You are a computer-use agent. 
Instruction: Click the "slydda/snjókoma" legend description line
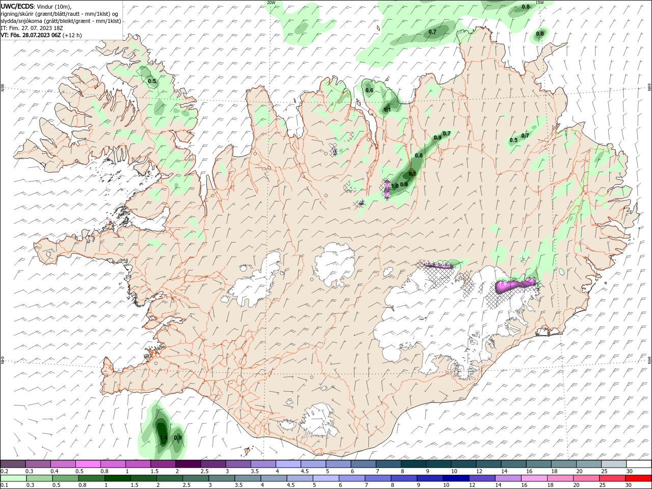coord(61,21)
